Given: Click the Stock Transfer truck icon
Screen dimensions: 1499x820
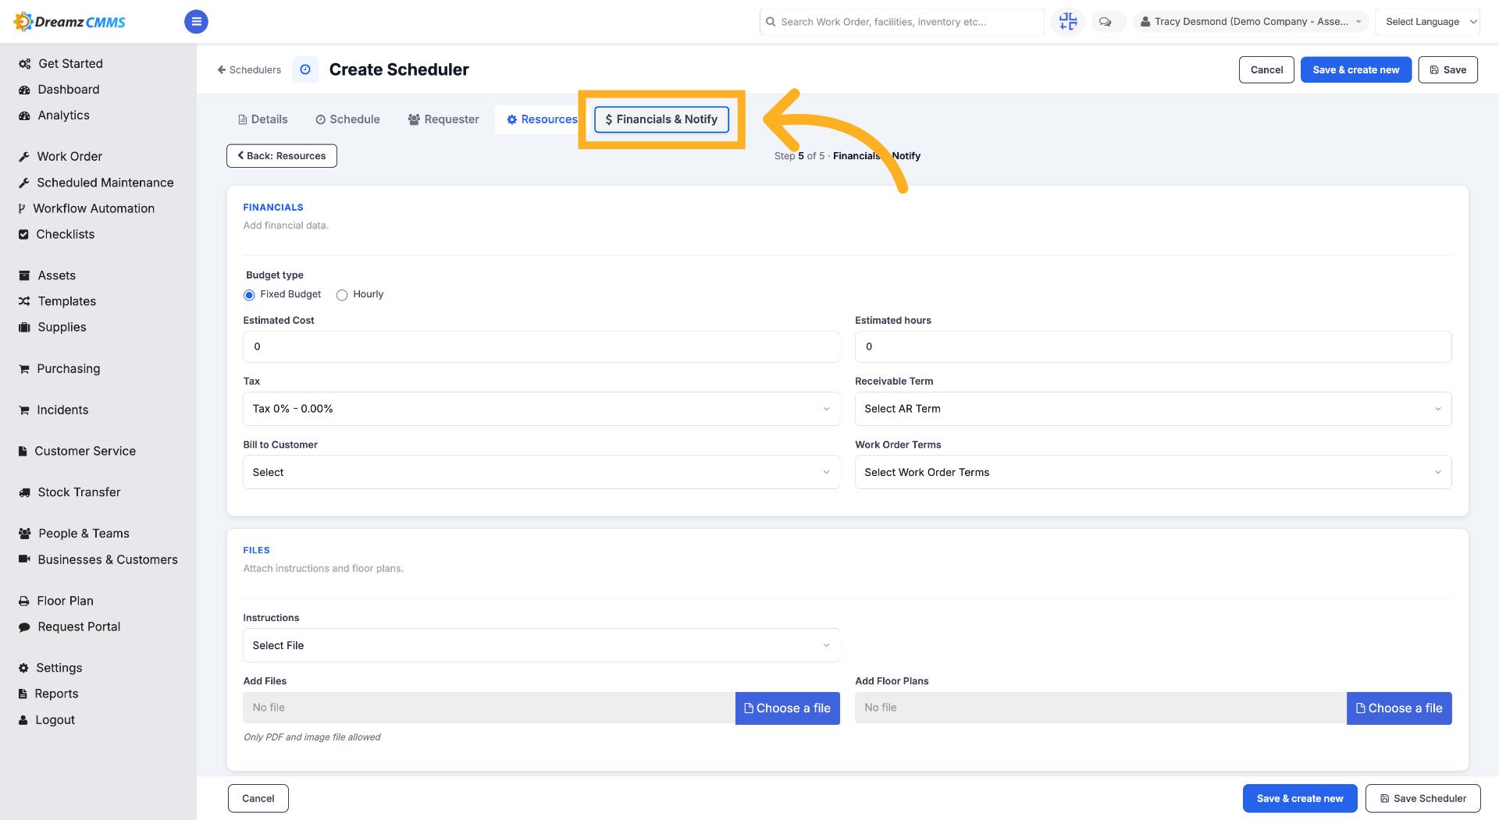Looking at the screenshot, I should coord(24,492).
